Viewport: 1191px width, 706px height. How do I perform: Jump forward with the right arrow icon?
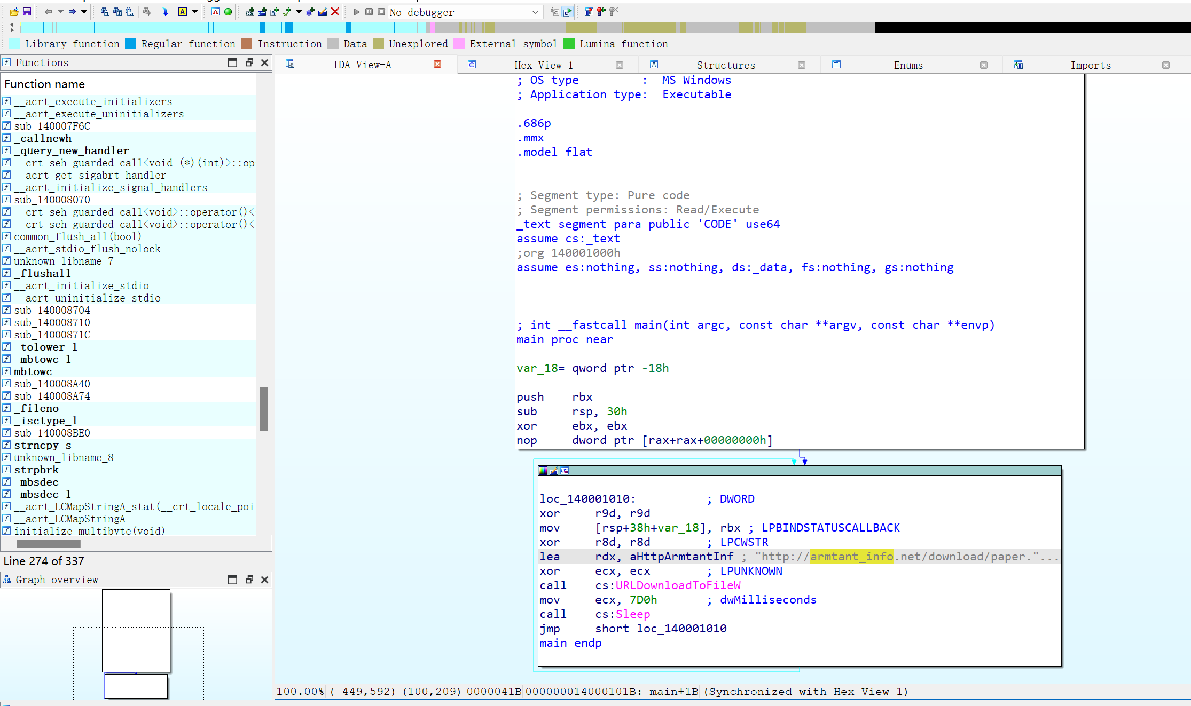click(x=72, y=12)
